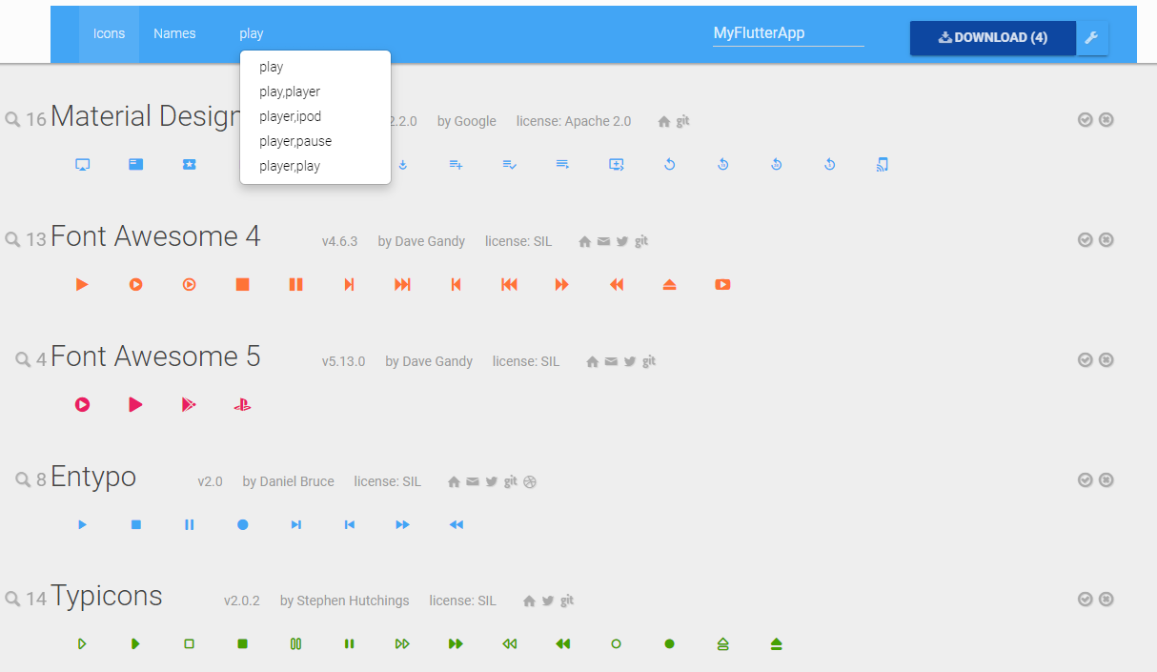1157x672 pixels.
Task: Select the Typicons outlined play icon
Action: [x=83, y=644]
